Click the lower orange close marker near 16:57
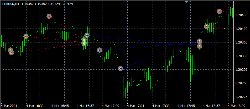 [x=84, y=43]
